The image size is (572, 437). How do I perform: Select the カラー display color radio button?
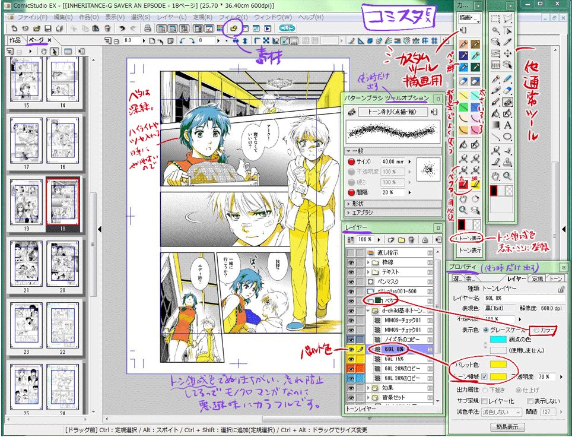click(x=536, y=330)
